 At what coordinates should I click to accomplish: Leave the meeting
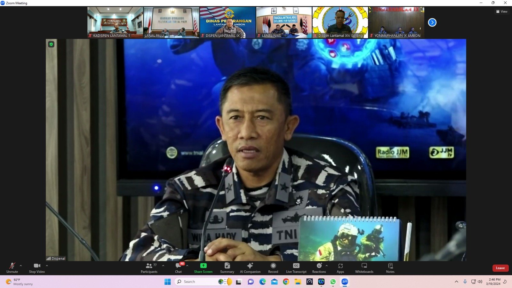pyautogui.click(x=500, y=268)
